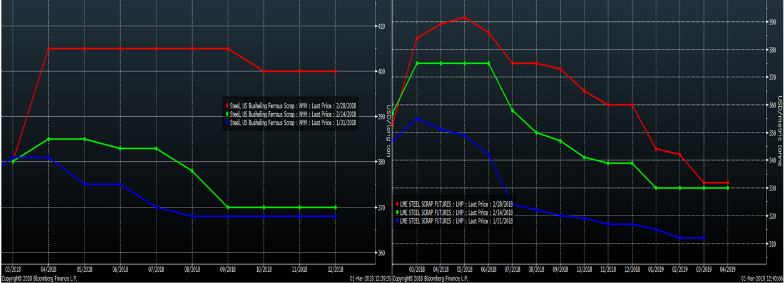Screen dimensions: 784x283
Task: Click blue line final point at 03/2019 in LME chart
Action: tap(705, 238)
